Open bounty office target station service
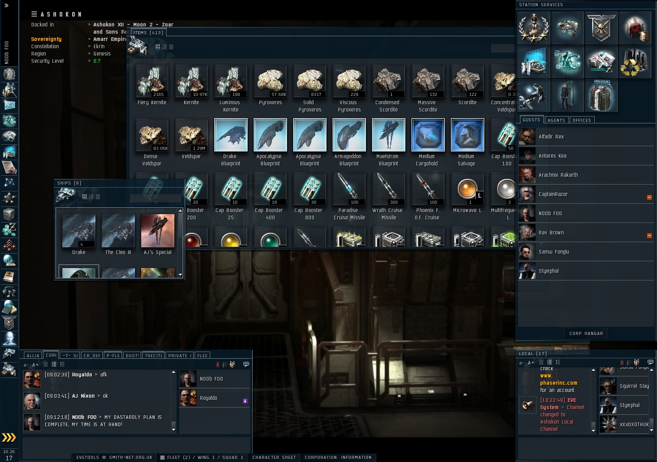The width and height of the screenshot is (657, 462). pos(635,28)
